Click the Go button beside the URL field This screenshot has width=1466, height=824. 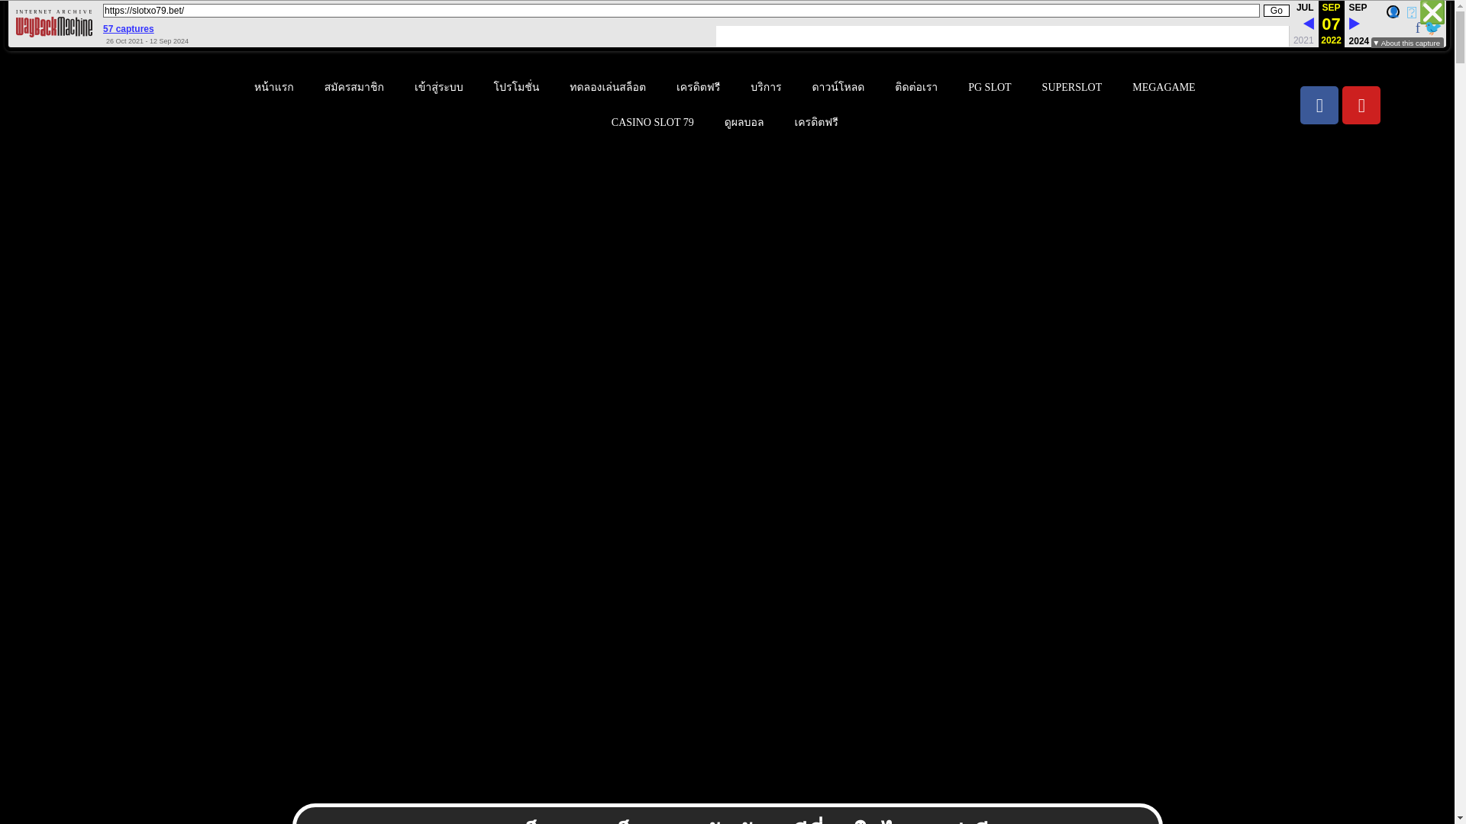pyautogui.click(x=1277, y=11)
